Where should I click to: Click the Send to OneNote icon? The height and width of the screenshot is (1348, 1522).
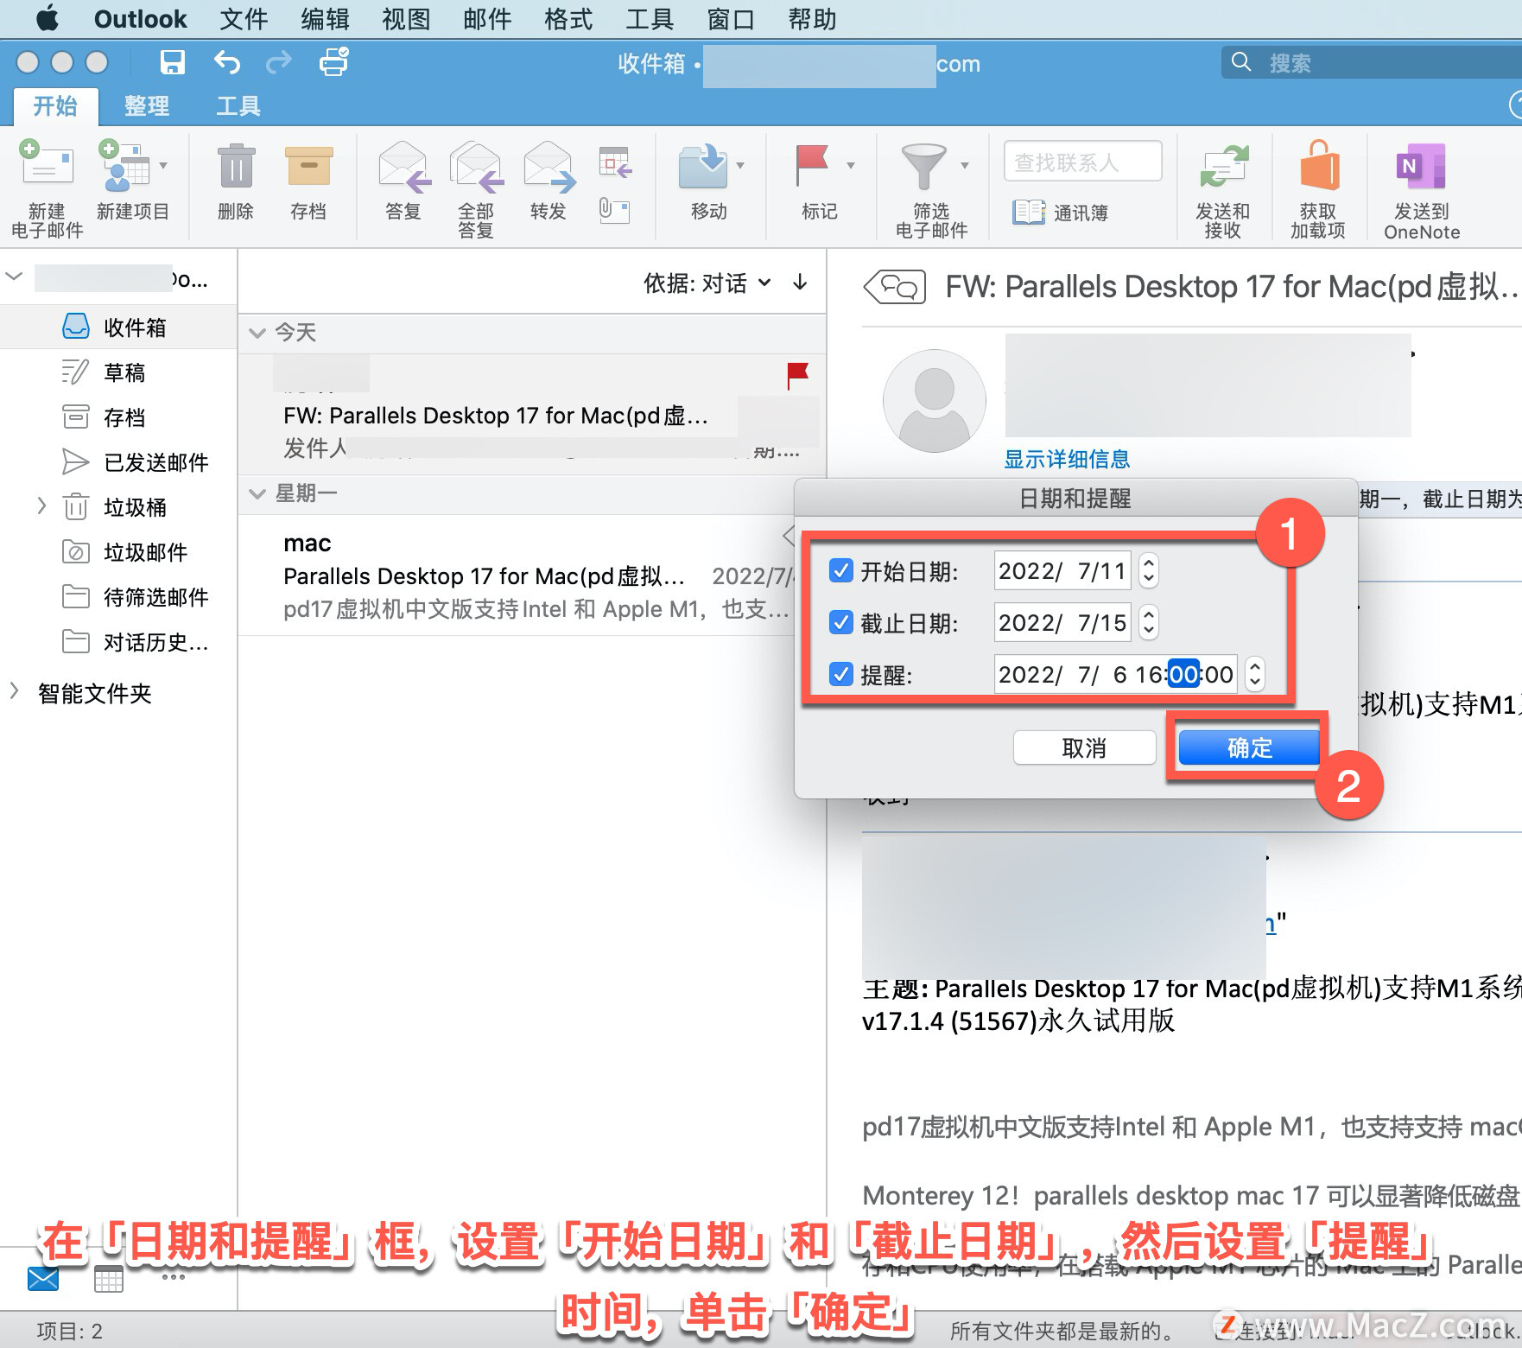(x=1421, y=165)
